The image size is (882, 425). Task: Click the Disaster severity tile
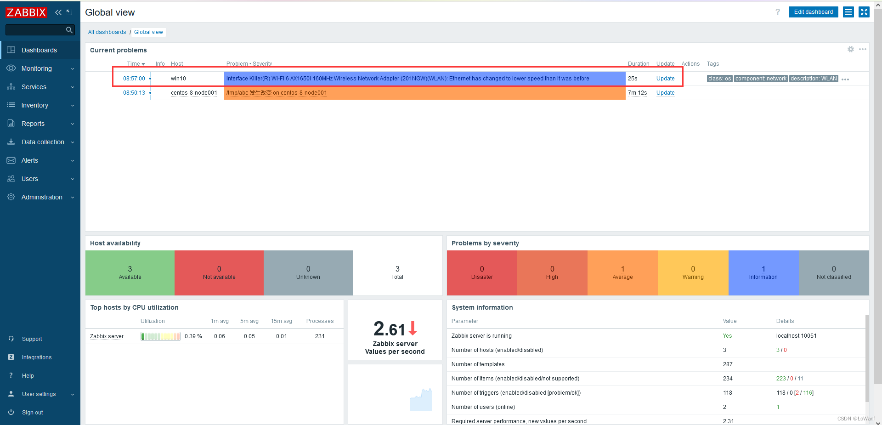click(482, 273)
